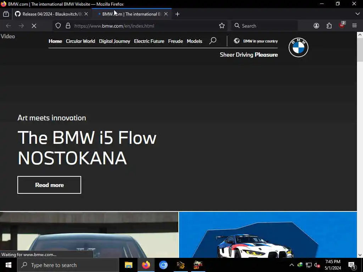Open uBlock extension badge icon
The width and height of the screenshot is (363, 272).
pos(342,25)
